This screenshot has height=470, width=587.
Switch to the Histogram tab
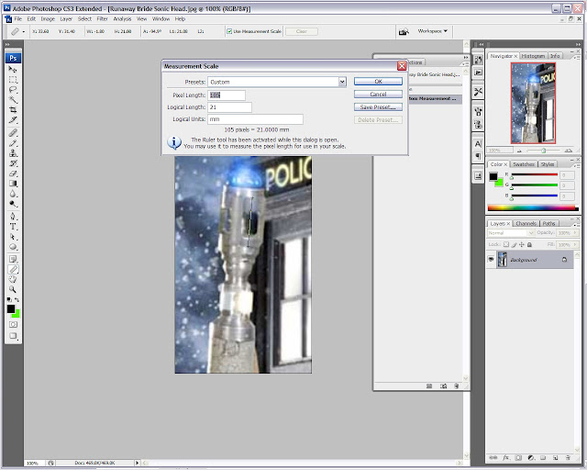(533, 56)
